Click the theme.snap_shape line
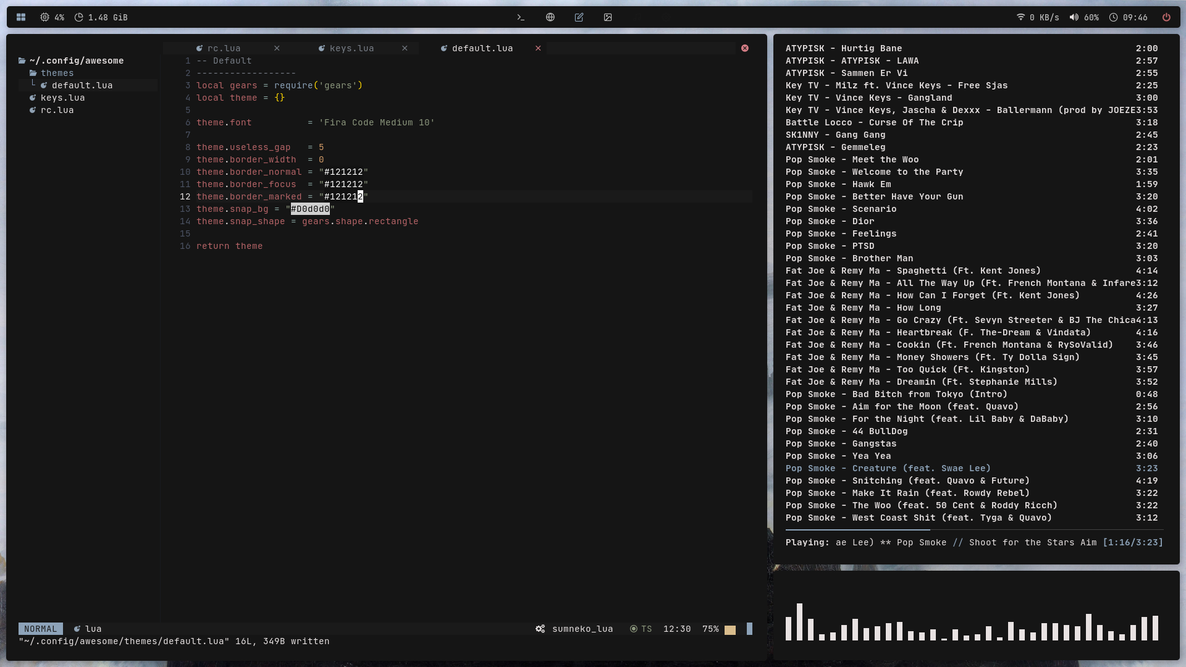 tap(307, 221)
